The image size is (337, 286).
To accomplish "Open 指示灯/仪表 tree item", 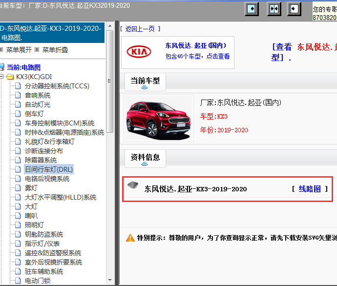I will pyautogui.click(x=42, y=244).
